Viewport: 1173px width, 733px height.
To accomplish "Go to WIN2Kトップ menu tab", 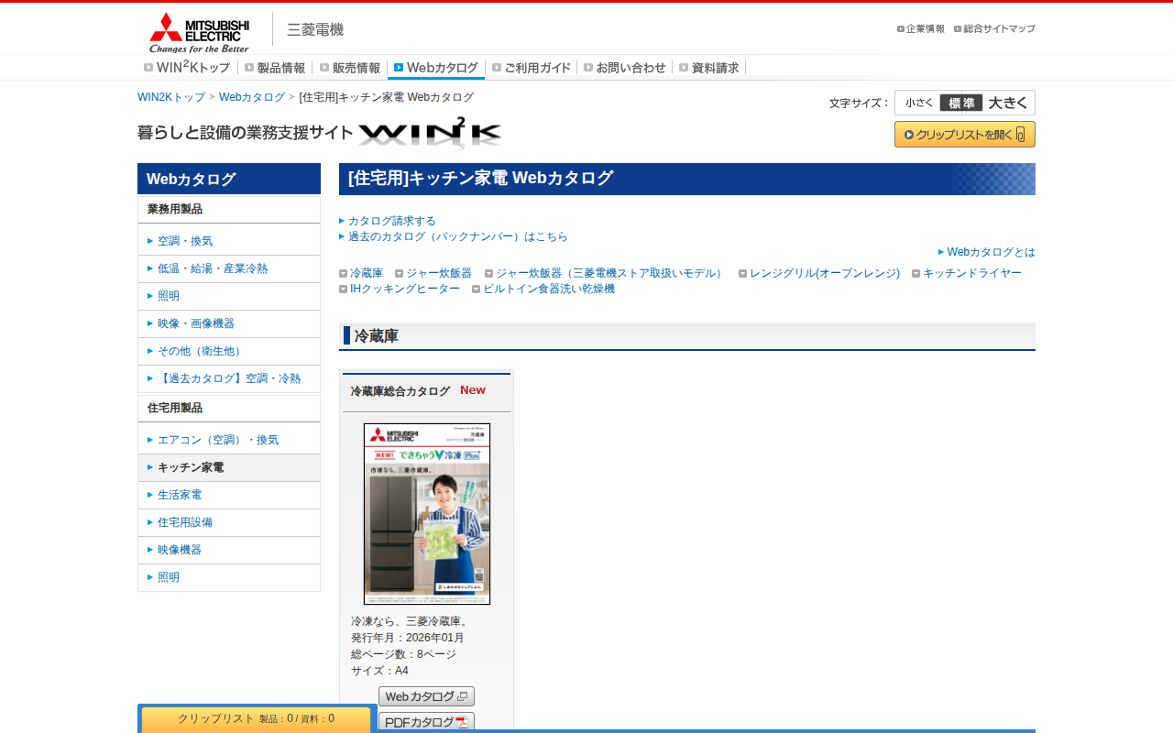I will pyautogui.click(x=187, y=68).
